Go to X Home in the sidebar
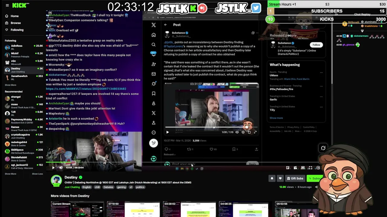Screen dimensions: 387x217 tap(154, 35)
